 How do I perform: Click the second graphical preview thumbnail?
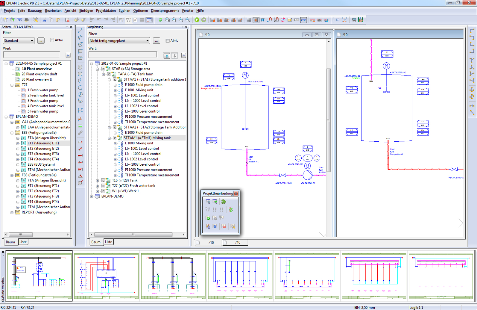(x=106, y=276)
